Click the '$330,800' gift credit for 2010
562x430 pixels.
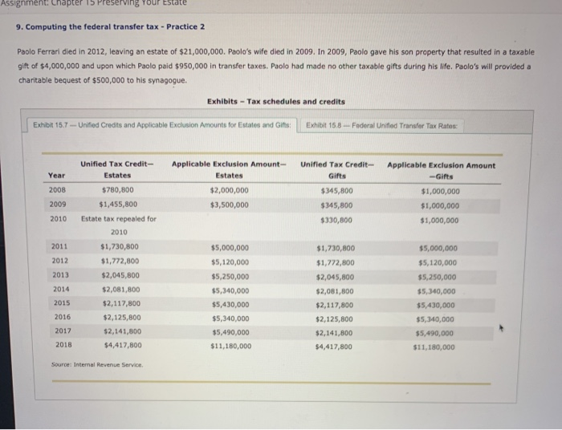point(336,220)
